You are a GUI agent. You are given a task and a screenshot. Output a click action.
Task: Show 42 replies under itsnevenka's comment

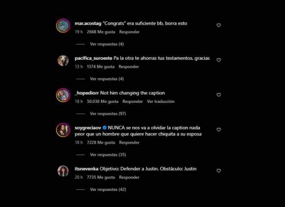tap(108, 189)
